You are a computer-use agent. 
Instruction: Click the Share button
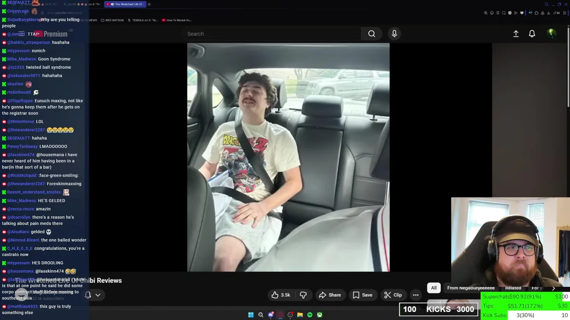click(x=330, y=295)
